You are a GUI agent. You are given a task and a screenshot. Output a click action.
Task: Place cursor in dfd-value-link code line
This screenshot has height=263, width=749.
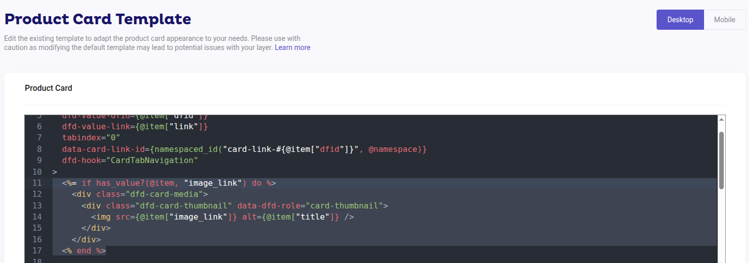[135, 126]
